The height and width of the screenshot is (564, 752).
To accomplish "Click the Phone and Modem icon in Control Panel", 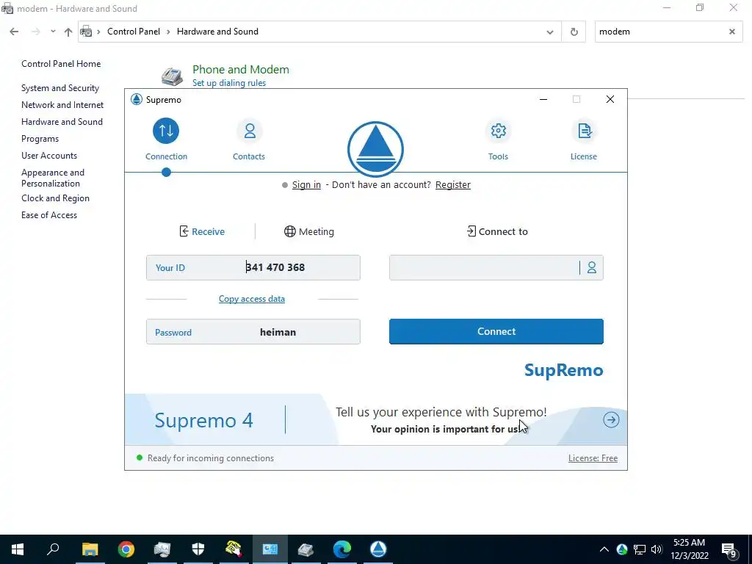I will [x=172, y=76].
